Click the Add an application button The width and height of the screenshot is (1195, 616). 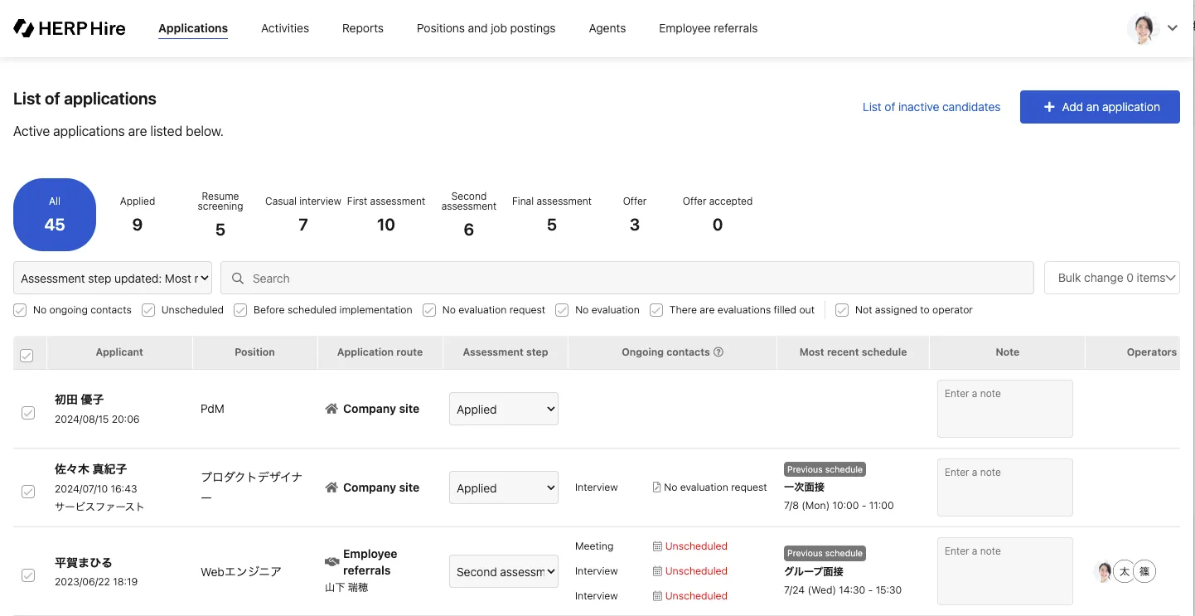pyautogui.click(x=1100, y=107)
